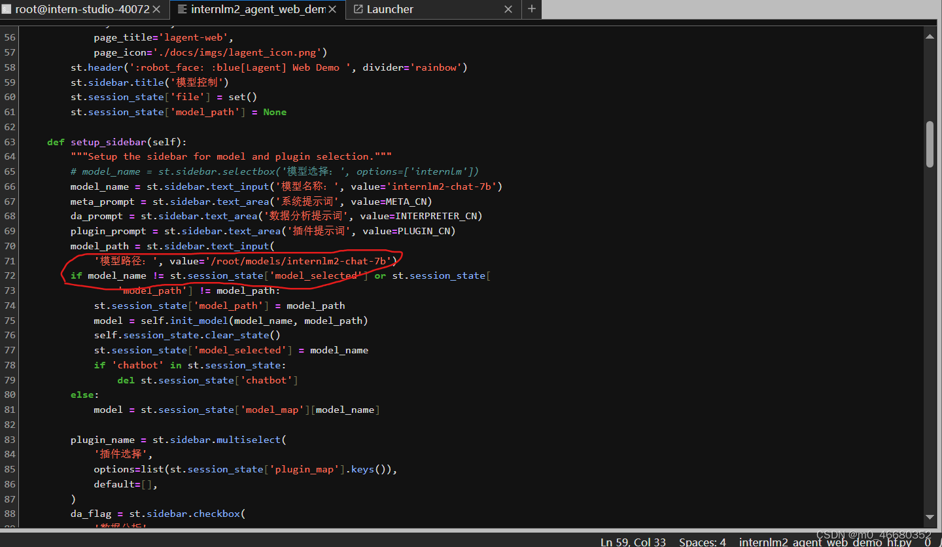Click the Launcher tab's external-link icon

[358, 9]
